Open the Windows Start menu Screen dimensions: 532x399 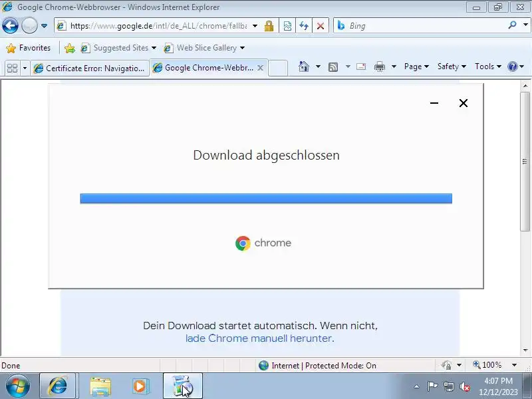(18, 386)
